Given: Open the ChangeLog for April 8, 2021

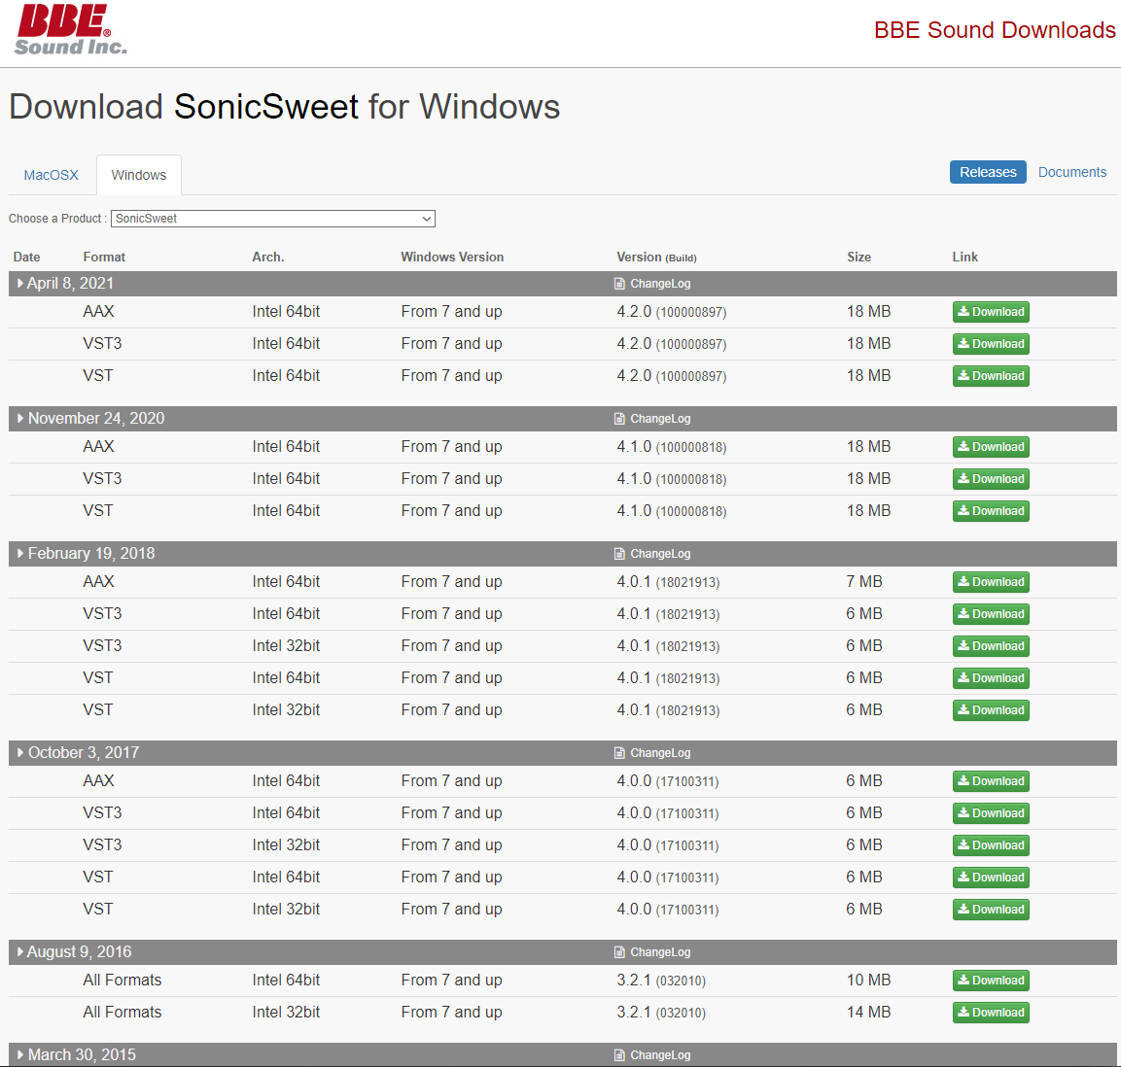Looking at the screenshot, I should tap(651, 283).
